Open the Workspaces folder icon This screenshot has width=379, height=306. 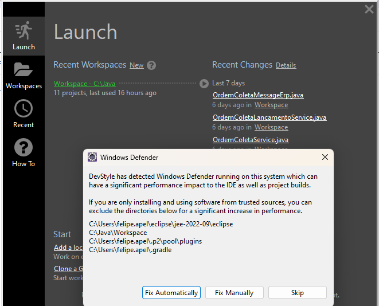pos(23,69)
